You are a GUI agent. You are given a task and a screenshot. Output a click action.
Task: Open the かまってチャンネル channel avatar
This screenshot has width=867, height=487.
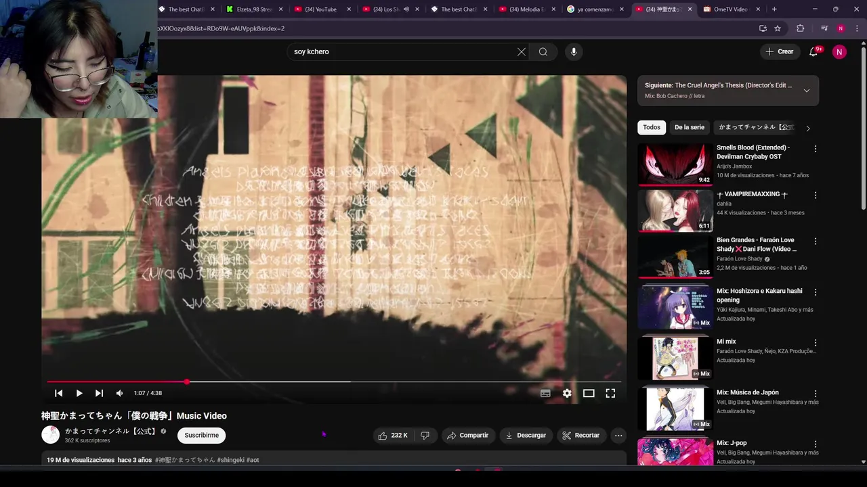50,435
